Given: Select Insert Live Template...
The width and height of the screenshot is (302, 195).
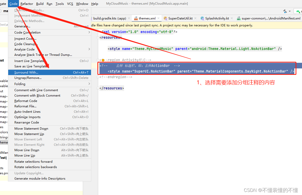Looking at the screenshot, I should [x=50, y=61].
